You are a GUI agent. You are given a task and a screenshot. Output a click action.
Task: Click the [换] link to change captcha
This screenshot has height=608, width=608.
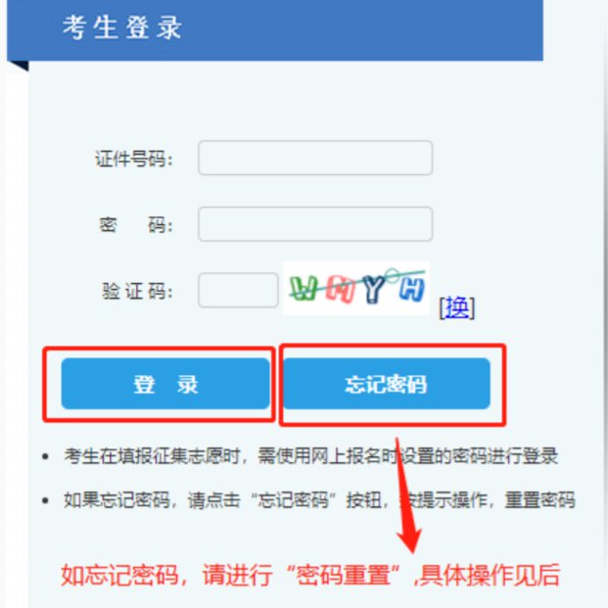(x=457, y=307)
